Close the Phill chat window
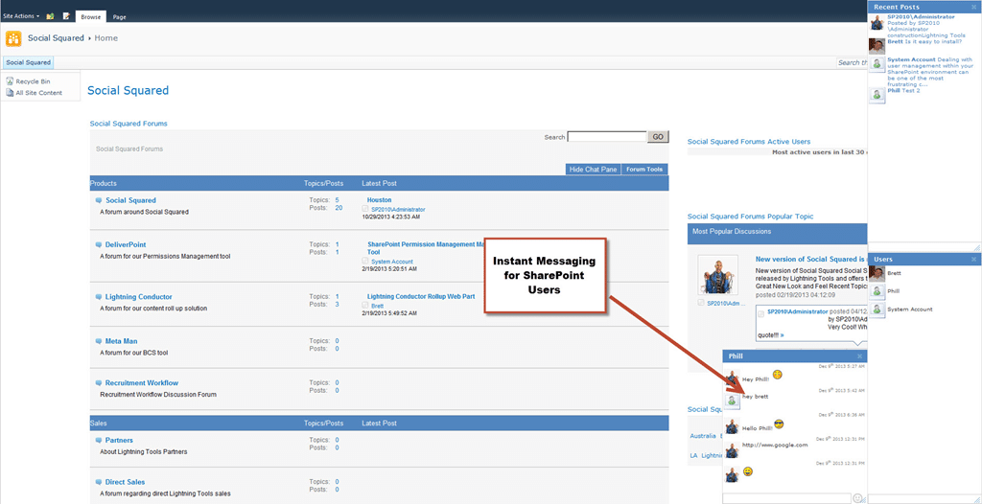This screenshot has height=504, width=982. [x=860, y=356]
